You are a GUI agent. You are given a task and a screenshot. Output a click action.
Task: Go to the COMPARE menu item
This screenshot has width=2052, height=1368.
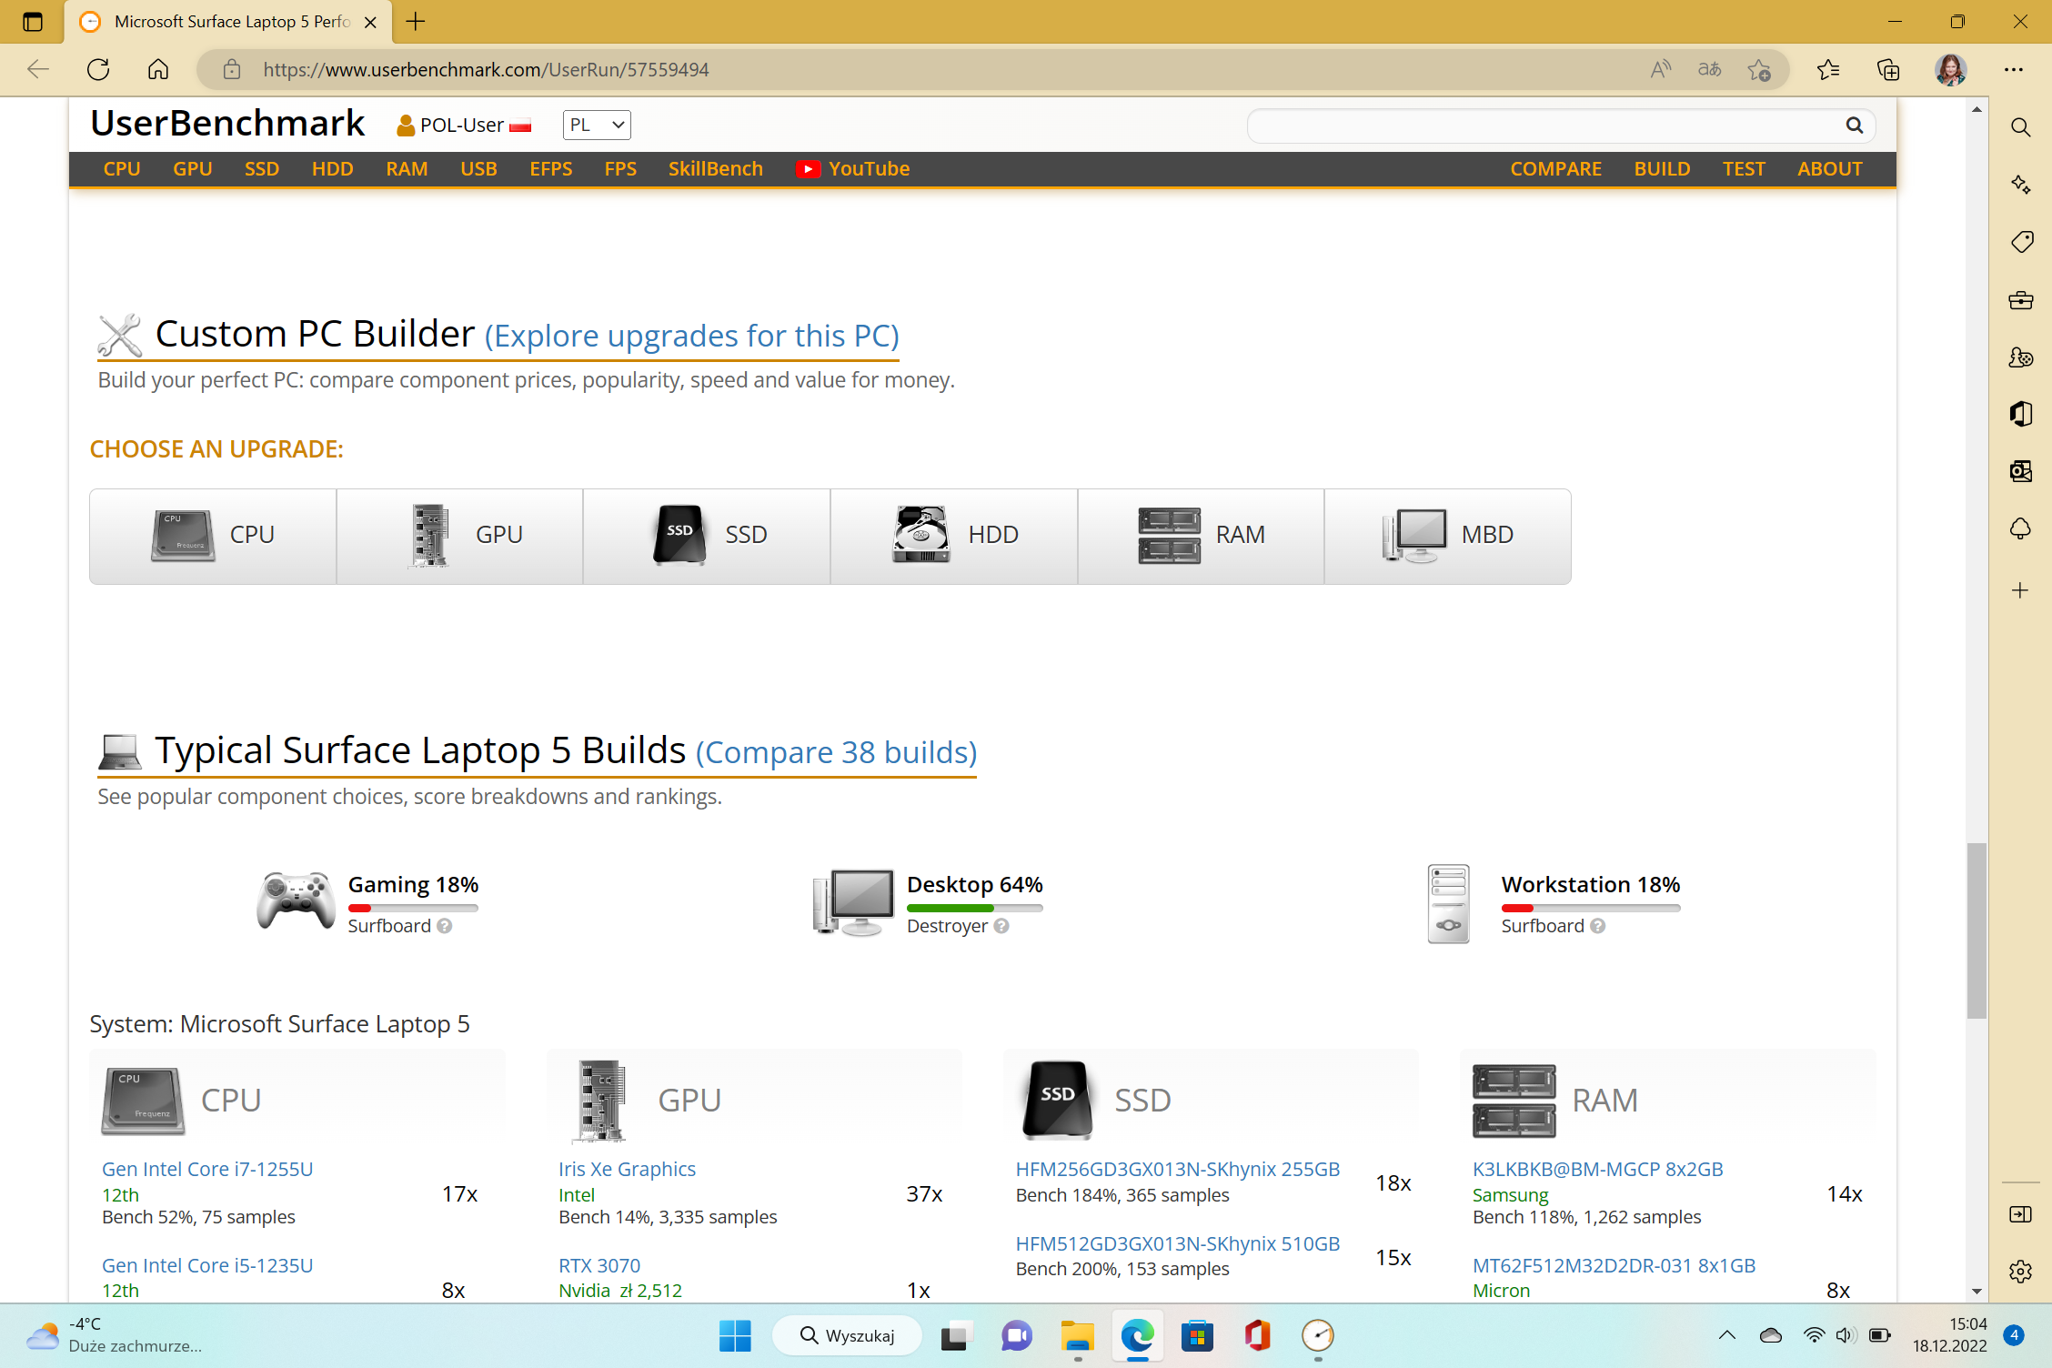coord(1555,169)
